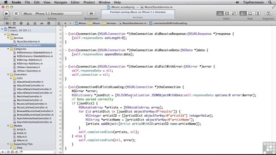Click add file plus button in navigator
The width and height of the screenshot is (276, 155).
3,152
